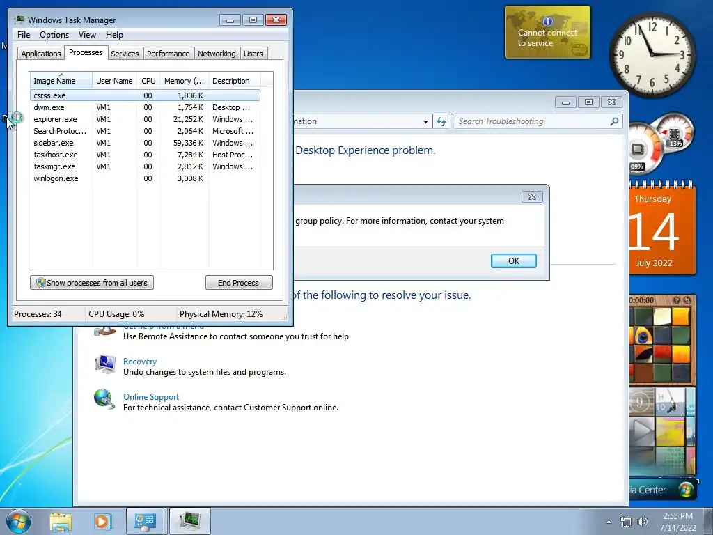The height and width of the screenshot is (535, 713).
Task: Select the Task Manager taskbar button
Action: [x=190, y=521]
